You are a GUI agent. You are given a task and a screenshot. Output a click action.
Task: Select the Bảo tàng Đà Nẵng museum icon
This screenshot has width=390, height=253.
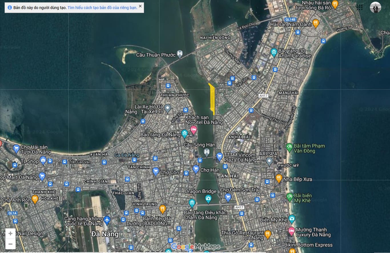coord(185,133)
